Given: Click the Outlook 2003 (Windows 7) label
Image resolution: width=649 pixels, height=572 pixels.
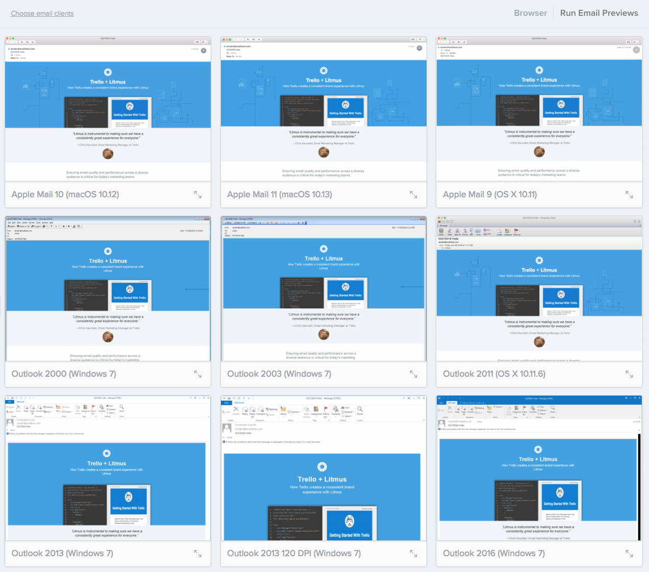Looking at the screenshot, I should pos(279,374).
